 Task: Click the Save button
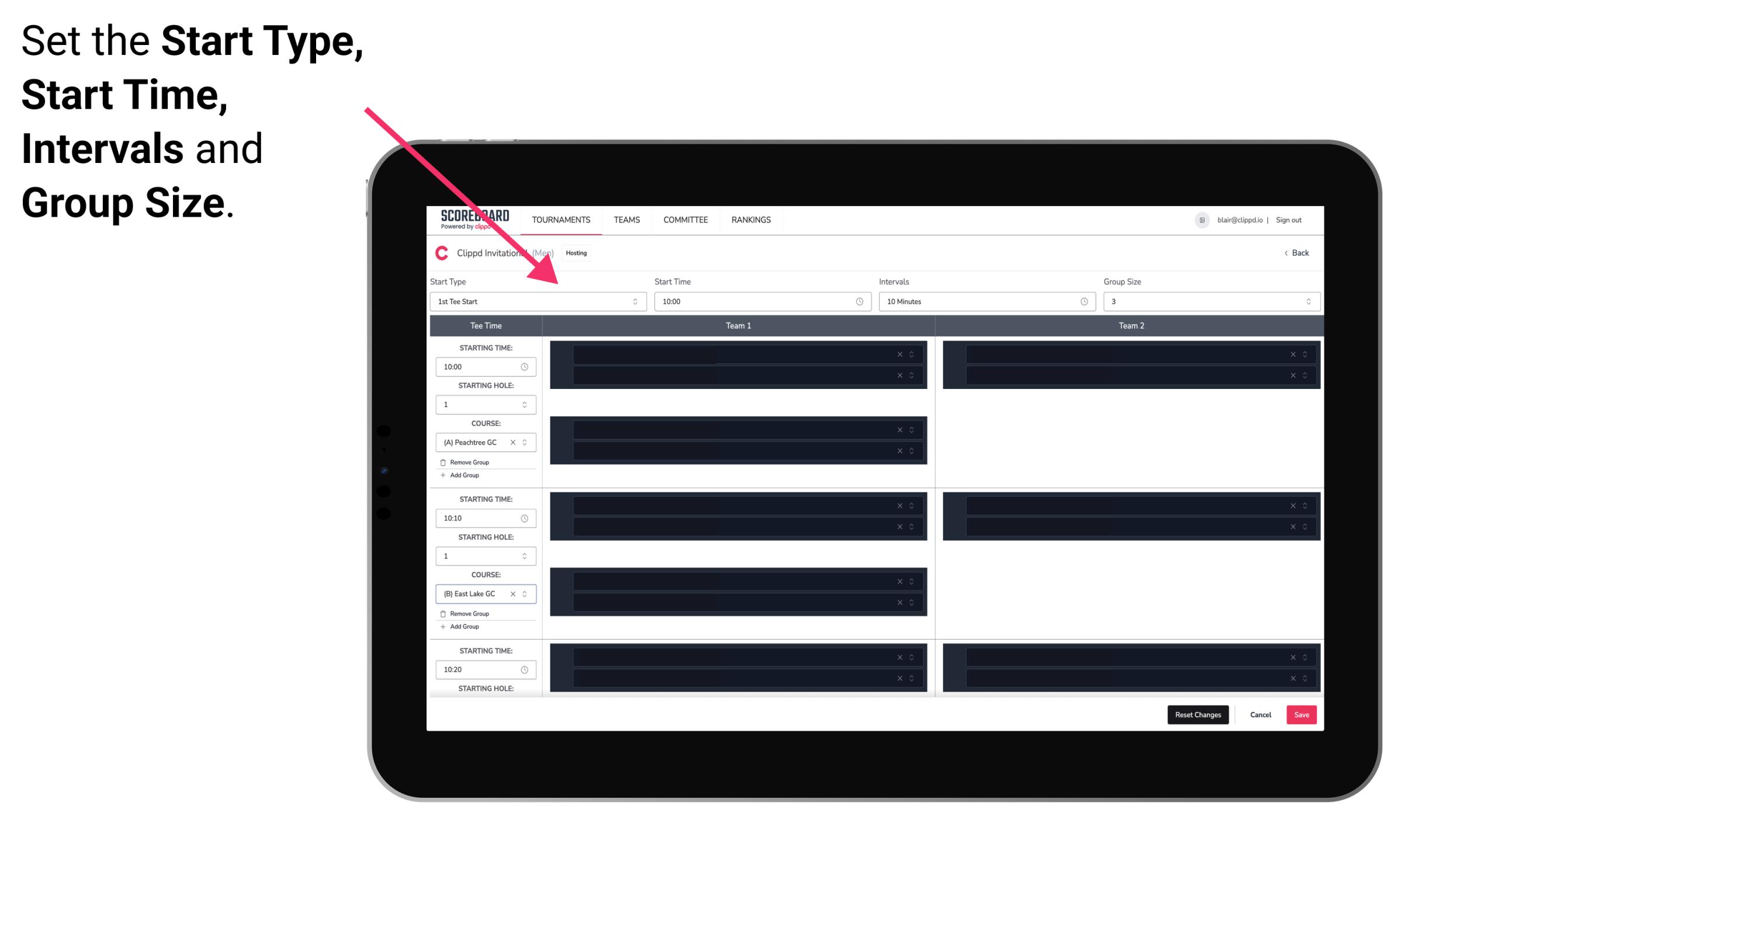tap(1302, 714)
